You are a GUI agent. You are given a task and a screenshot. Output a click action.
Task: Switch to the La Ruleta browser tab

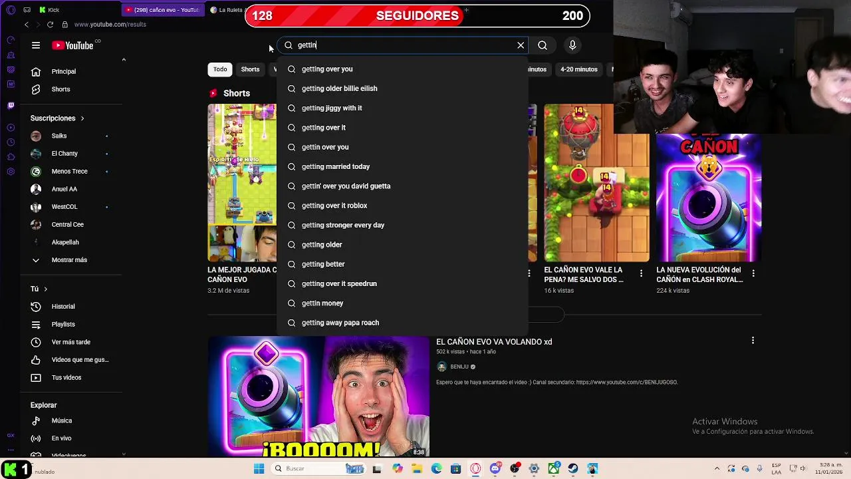[x=226, y=10]
